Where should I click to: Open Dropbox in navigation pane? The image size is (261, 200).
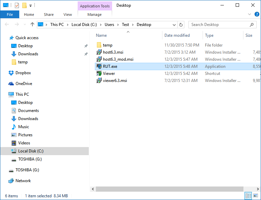pos(23,73)
